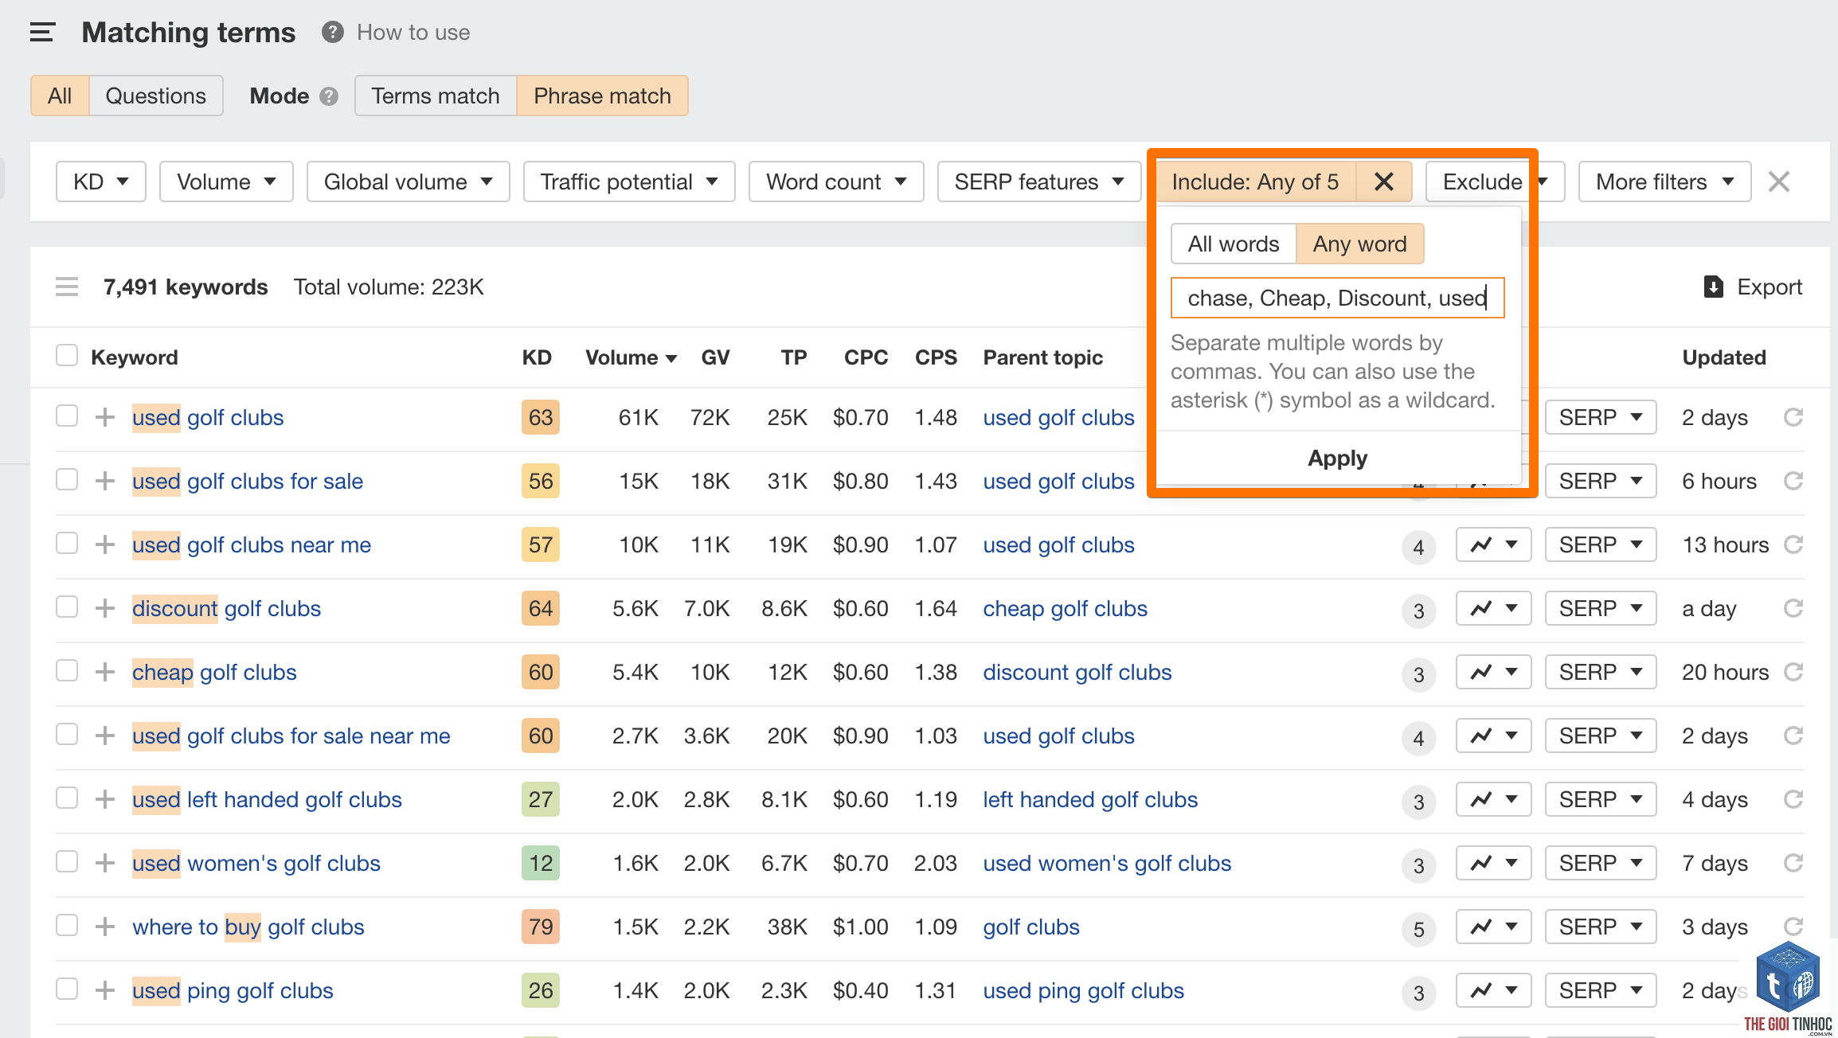Open the Global volume filter dropdown
The width and height of the screenshot is (1838, 1038).
coord(408,181)
